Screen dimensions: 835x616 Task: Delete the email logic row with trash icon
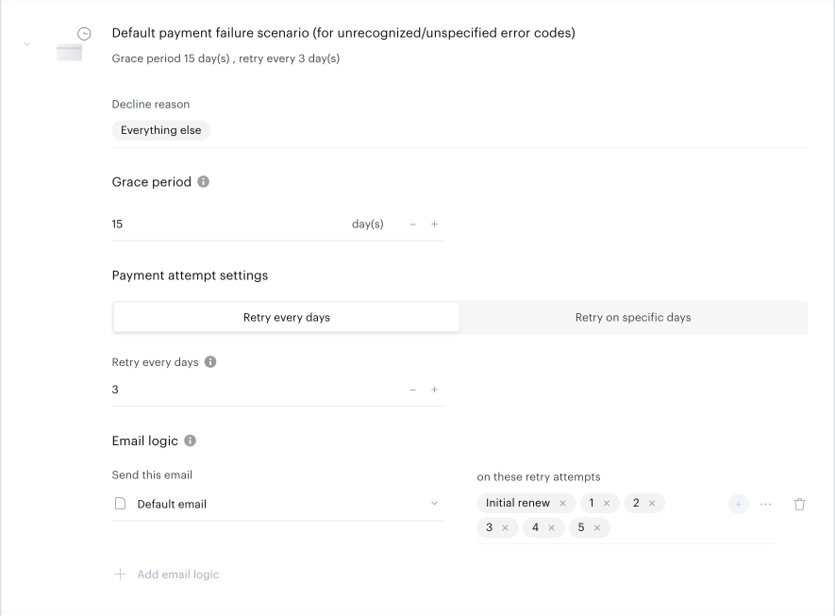tap(799, 504)
